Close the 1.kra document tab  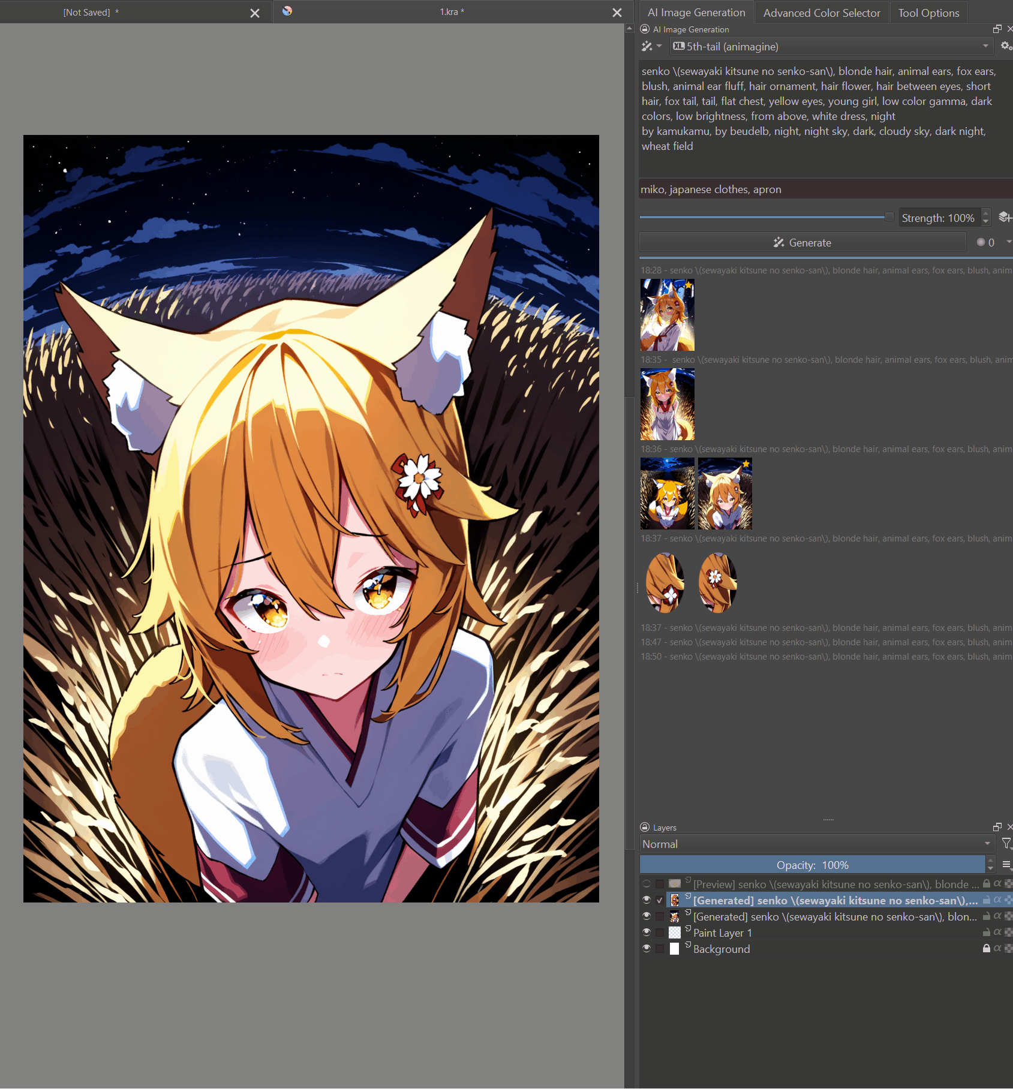tap(617, 13)
